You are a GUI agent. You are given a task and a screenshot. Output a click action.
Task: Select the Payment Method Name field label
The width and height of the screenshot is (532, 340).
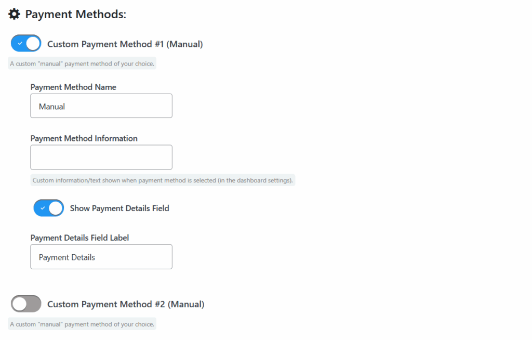(x=73, y=87)
